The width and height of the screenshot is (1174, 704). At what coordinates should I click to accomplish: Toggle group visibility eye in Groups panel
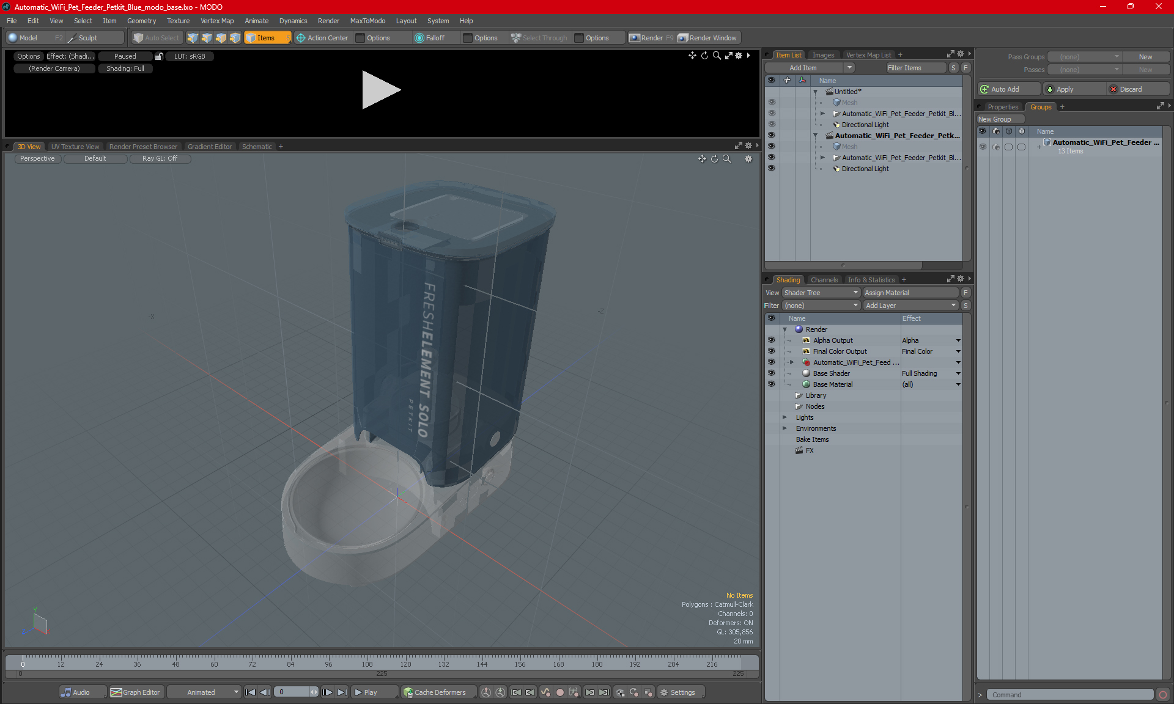983,147
